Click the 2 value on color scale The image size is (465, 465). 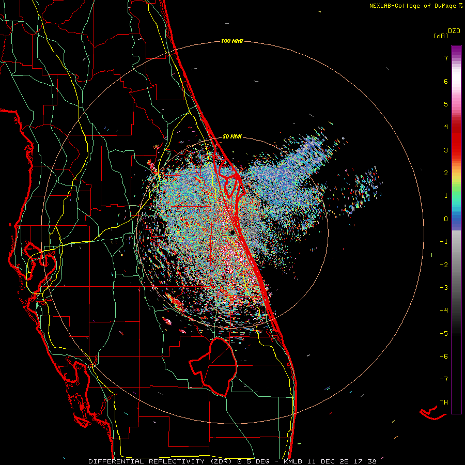[x=446, y=173]
